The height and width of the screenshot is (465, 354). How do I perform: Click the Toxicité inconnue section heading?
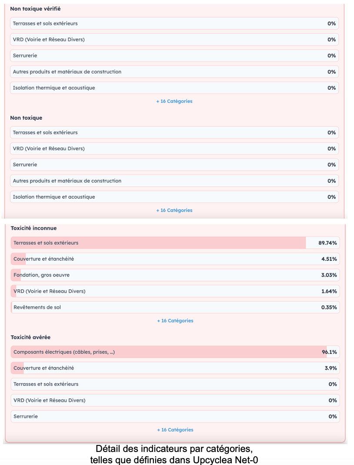(33, 228)
